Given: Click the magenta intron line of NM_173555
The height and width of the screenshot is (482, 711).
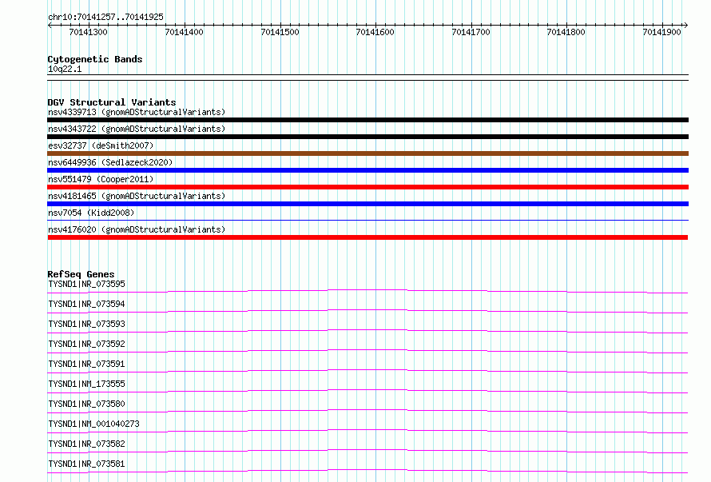Looking at the screenshot, I should tap(367, 390).
